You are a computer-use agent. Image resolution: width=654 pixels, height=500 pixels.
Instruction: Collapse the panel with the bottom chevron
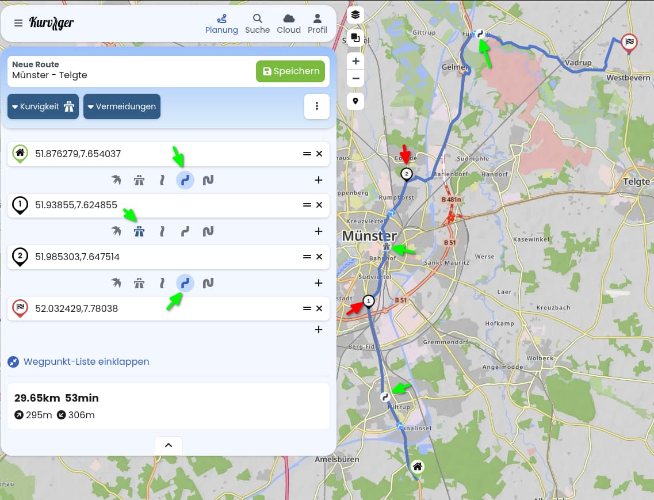(x=169, y=445)
